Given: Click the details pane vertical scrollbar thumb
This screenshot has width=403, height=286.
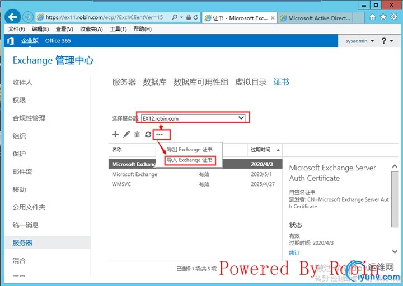Looking at the screenshot, I should pyautogui.click(x=395, y=199).
